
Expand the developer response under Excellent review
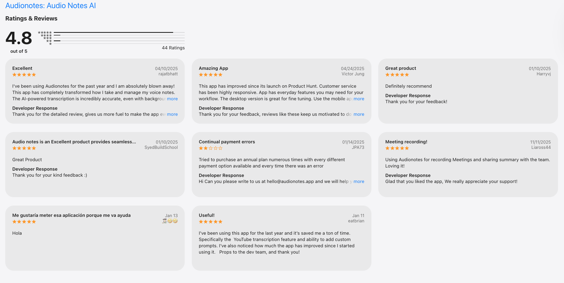pyautogui.click(x=173, y=114)
